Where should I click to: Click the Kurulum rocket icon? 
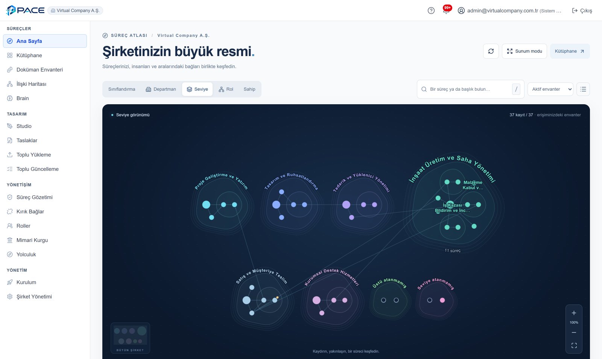tap(10, 282)
